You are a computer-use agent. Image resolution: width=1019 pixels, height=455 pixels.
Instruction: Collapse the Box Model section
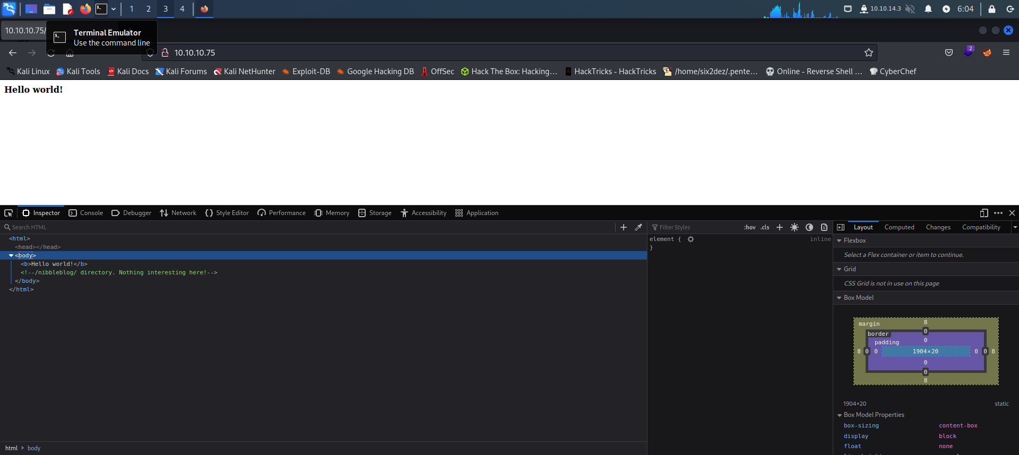[x=839, y=298]
